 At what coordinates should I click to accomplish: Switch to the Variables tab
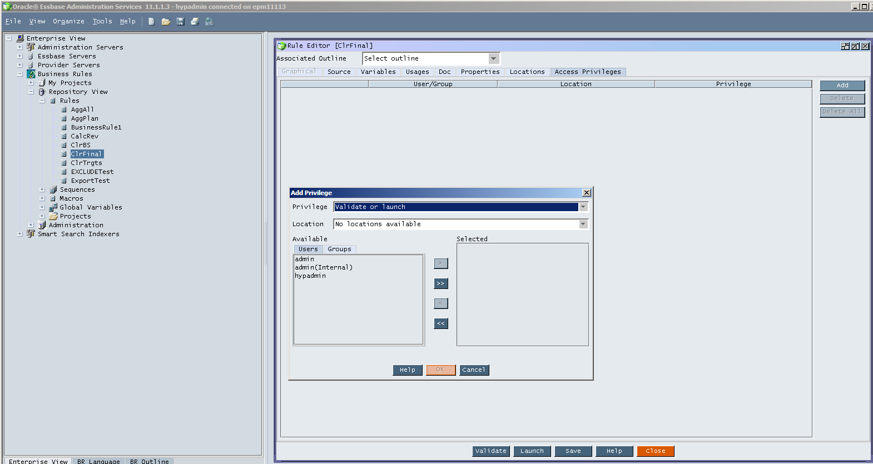pos(378,72)
